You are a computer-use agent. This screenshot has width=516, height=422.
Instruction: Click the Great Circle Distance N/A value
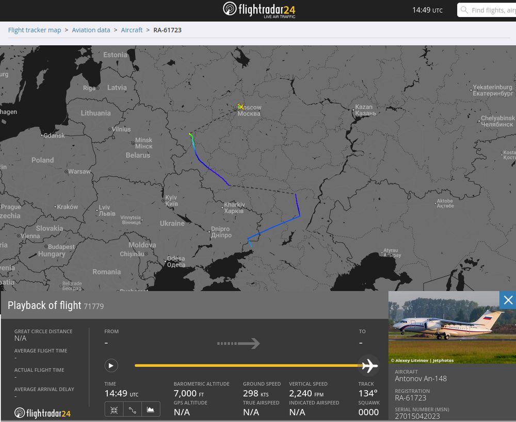coord(20,338)
